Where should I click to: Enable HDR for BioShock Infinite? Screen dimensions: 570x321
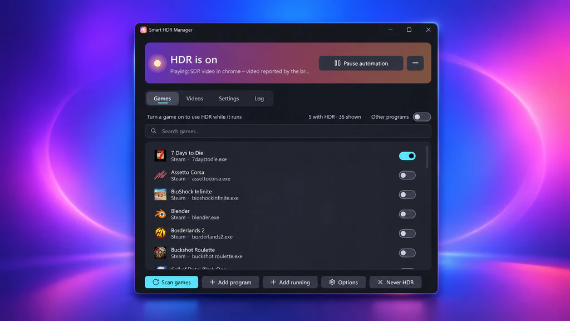[x=407, y=194]
